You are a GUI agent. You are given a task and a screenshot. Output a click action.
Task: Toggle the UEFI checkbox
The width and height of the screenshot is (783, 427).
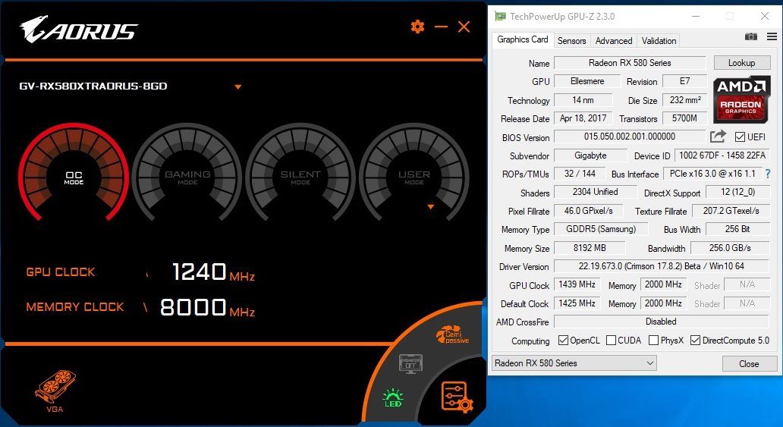(740, 137)
